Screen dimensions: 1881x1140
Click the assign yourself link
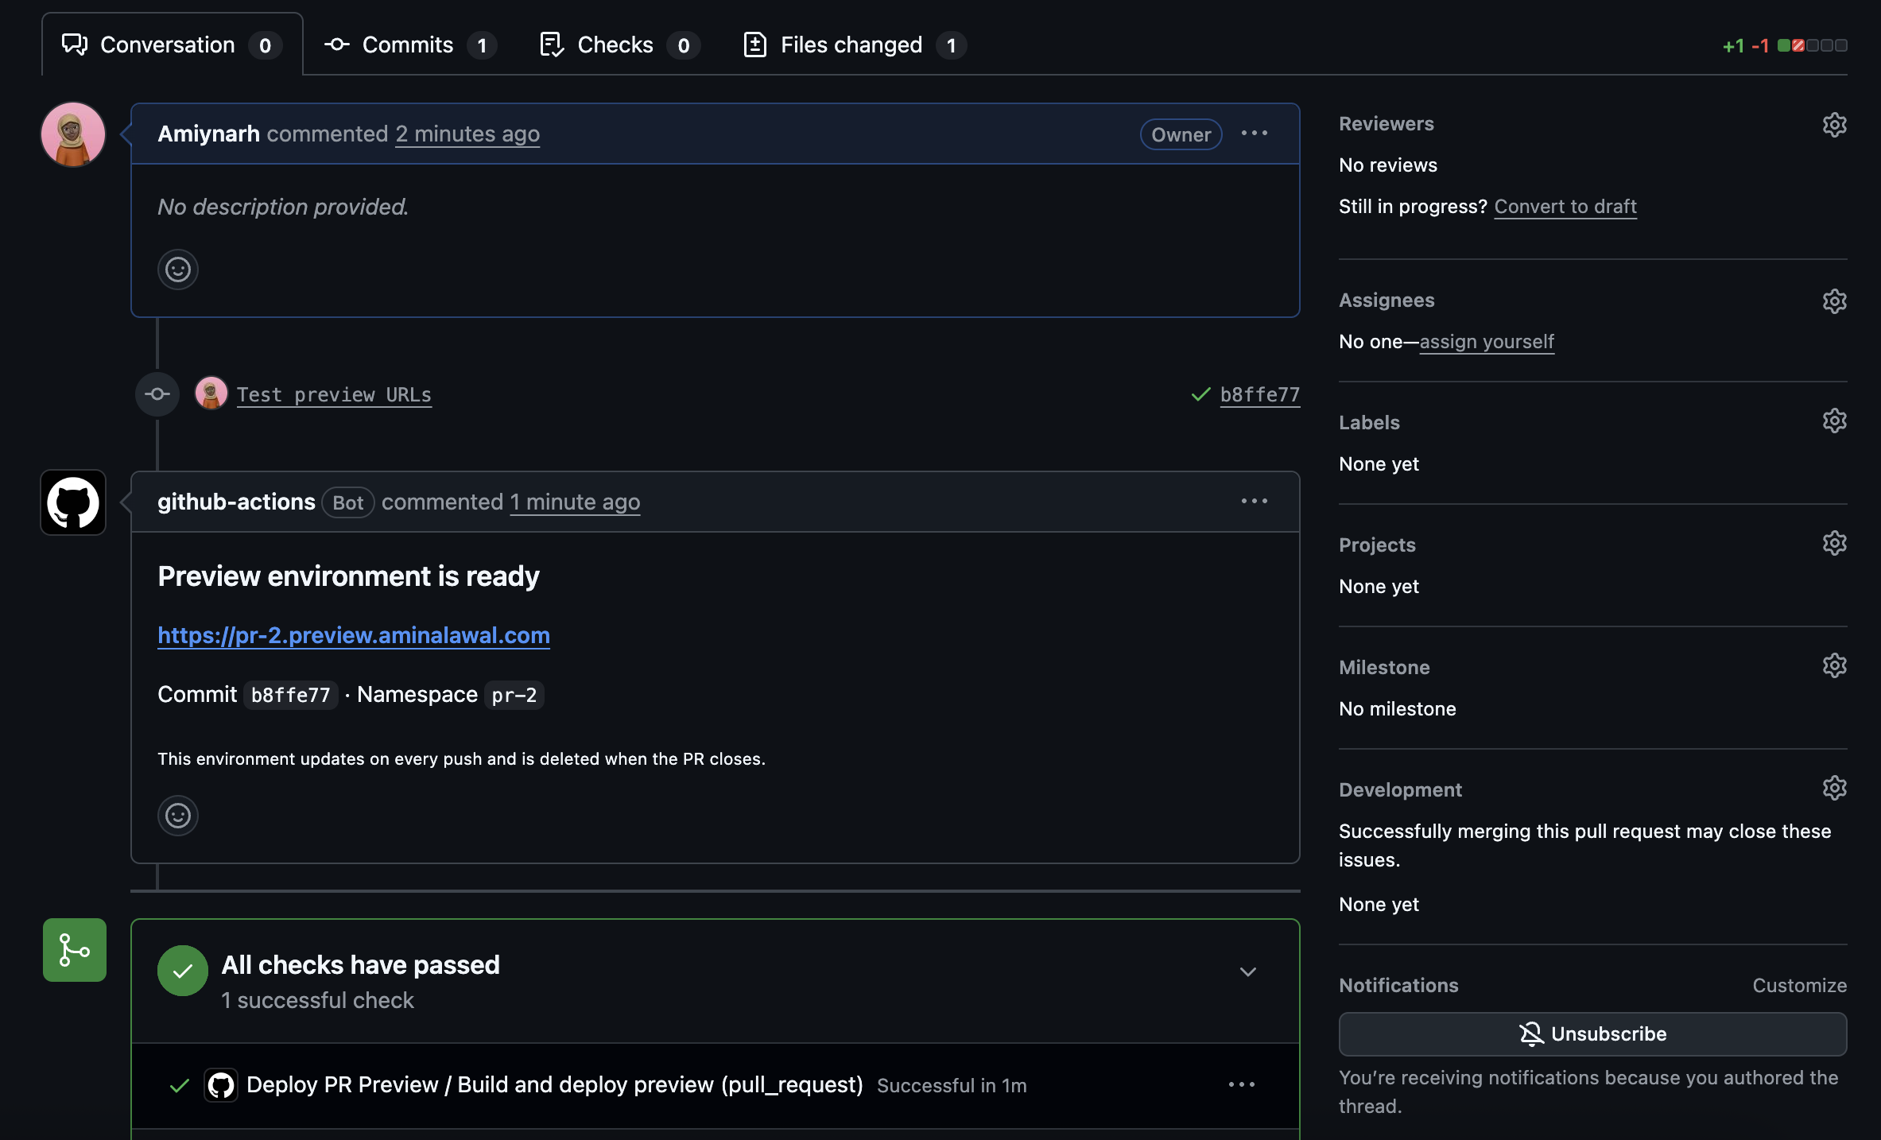(1487, 342)
